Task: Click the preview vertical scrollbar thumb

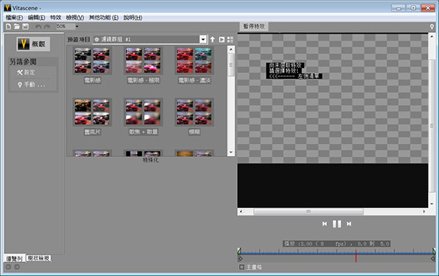Action: [432, 126]
